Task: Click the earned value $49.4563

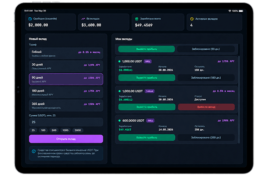Action: click(x=125, y=130)
